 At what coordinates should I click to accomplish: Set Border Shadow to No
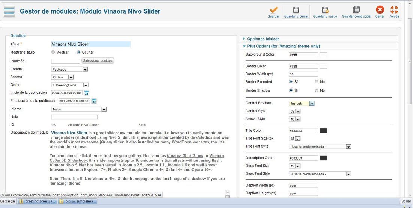click(x=317, y=90)
